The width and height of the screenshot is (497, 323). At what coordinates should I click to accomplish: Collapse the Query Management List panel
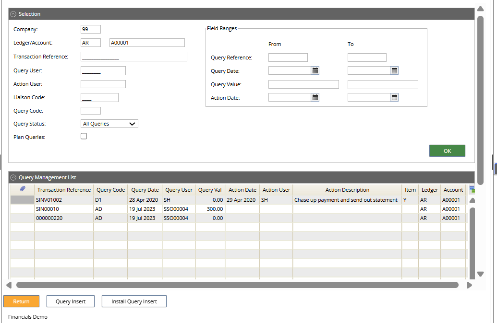[13, 177]
